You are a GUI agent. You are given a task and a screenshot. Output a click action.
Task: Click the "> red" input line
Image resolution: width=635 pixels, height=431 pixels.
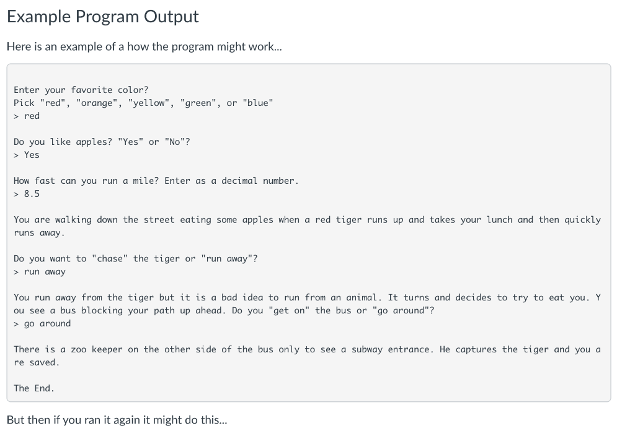pos(27,116)
